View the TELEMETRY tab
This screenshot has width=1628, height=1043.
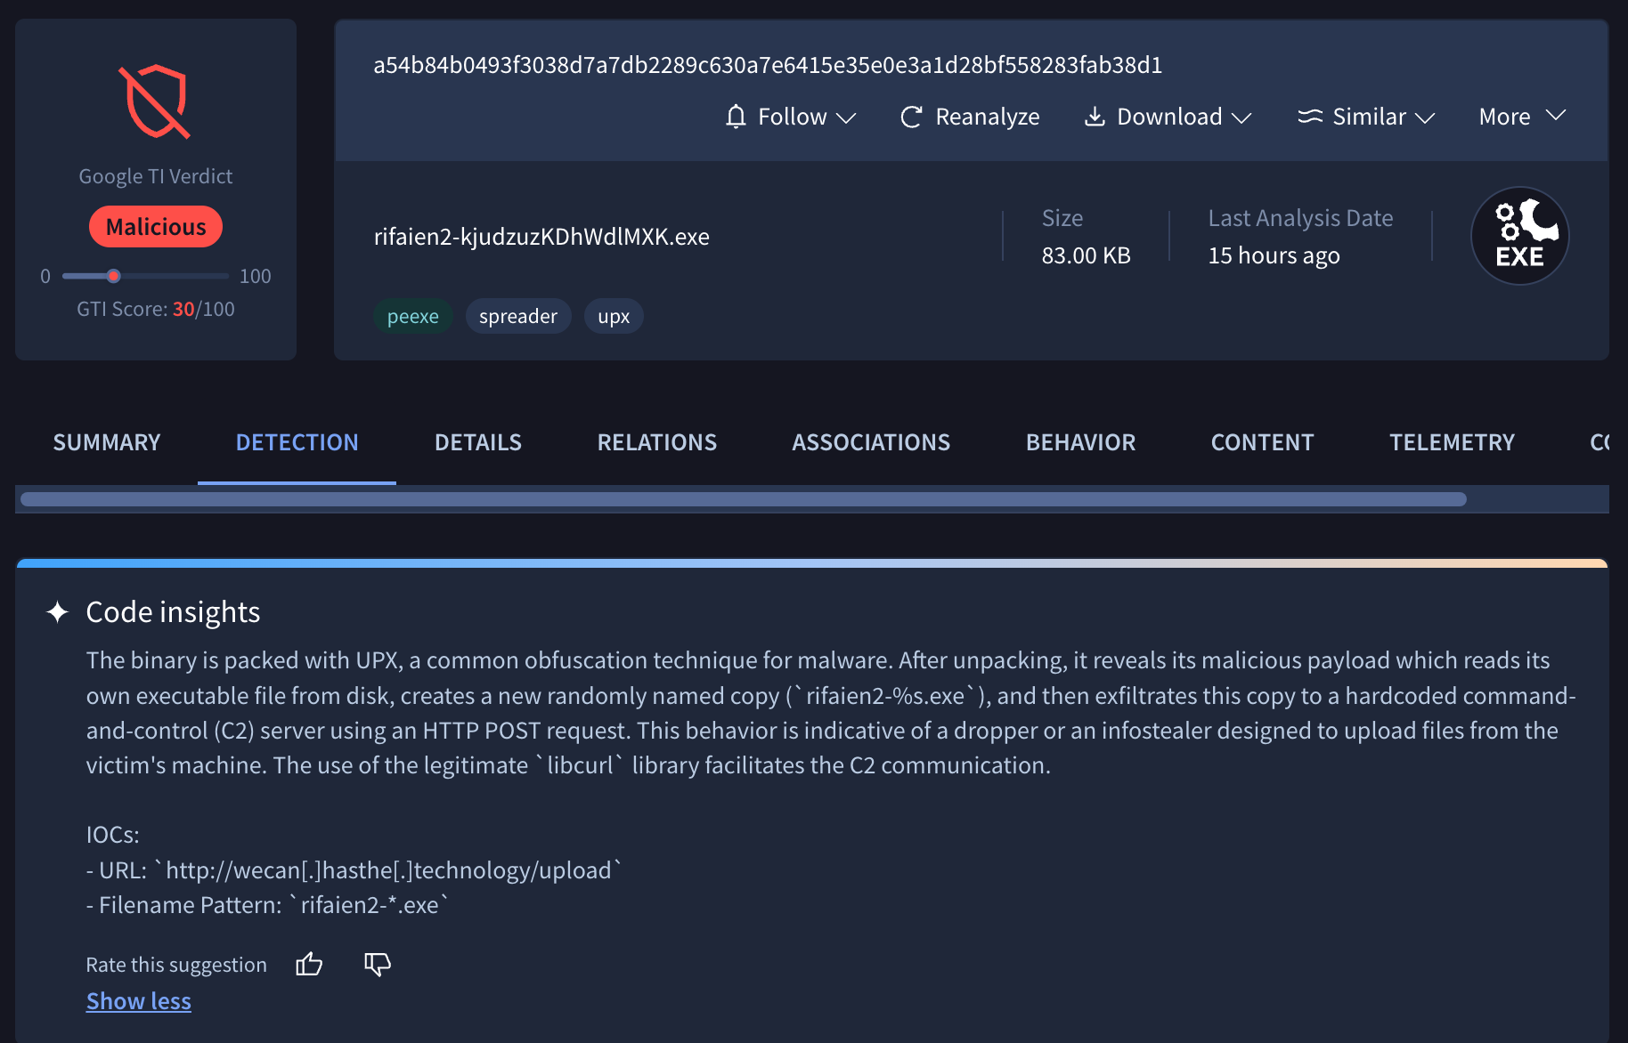(1452, 442)
